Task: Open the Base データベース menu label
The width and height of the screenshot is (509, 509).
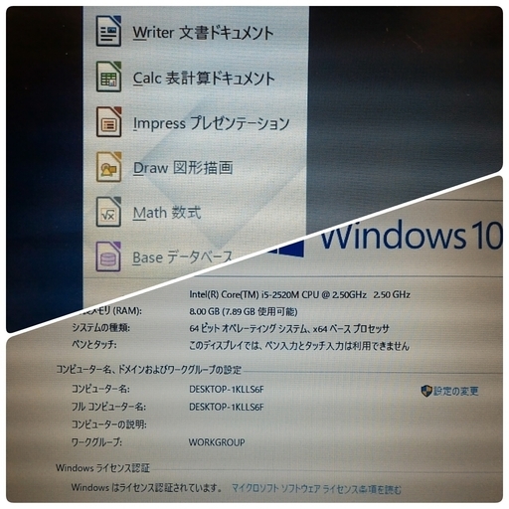Action: (x=182, y=257)
